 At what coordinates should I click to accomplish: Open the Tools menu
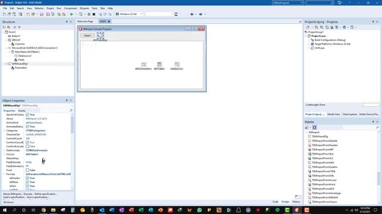tap(94, 8)
